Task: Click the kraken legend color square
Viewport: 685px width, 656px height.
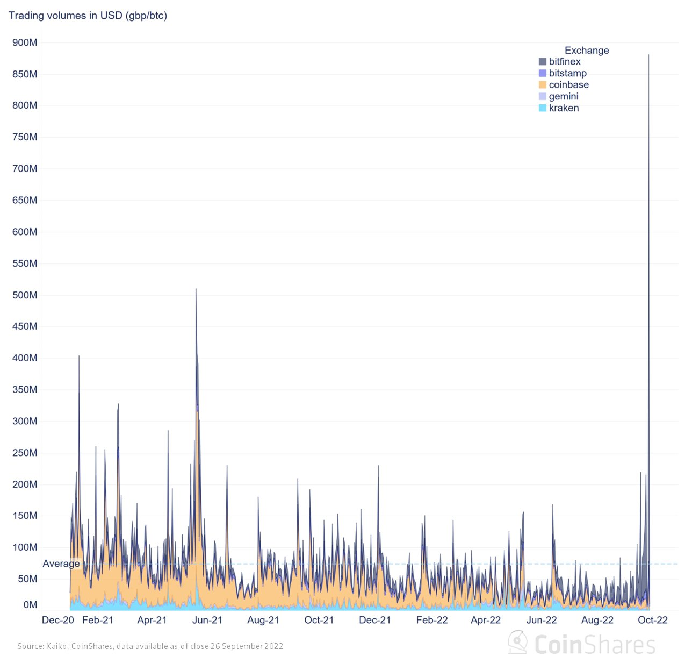Action: 543,108
